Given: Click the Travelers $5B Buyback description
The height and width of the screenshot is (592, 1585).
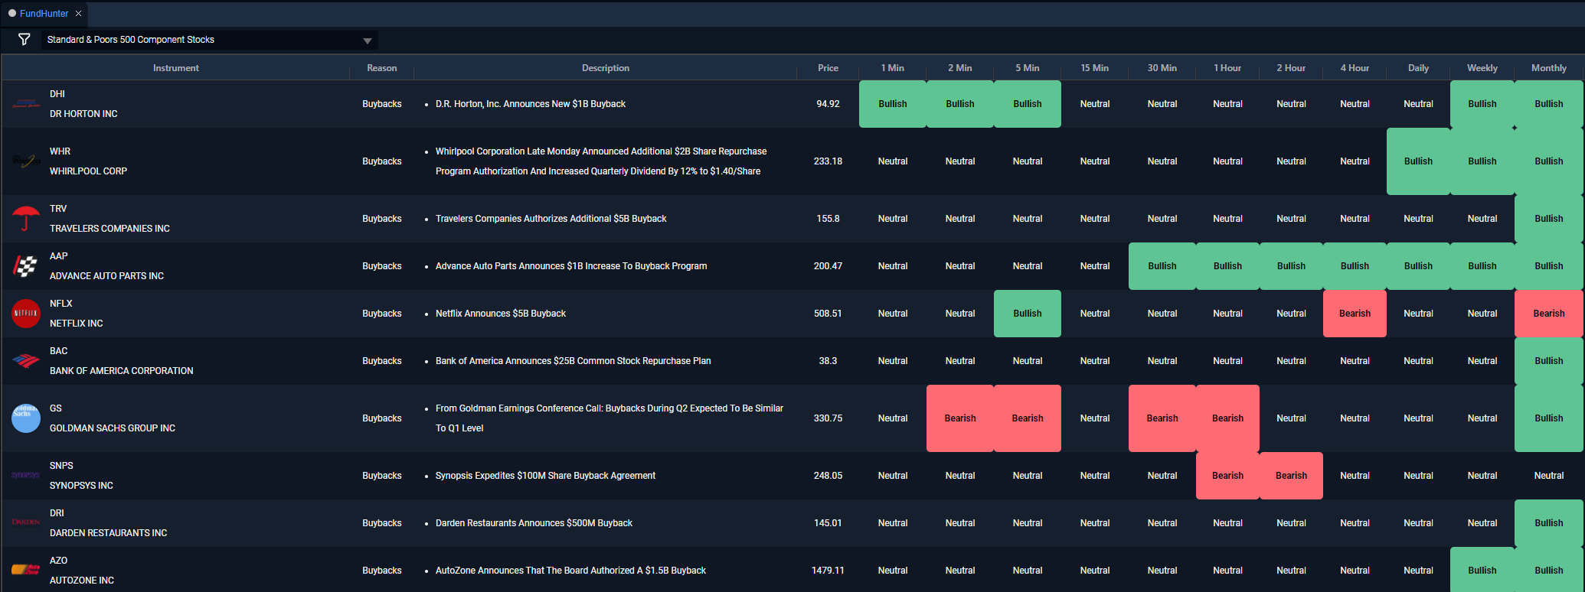Looking at the screenshot, I should coord(551,219).
